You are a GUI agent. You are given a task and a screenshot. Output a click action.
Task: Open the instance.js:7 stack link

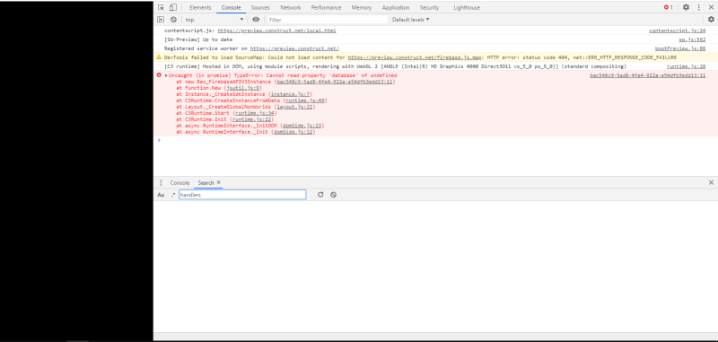(290, 94)
